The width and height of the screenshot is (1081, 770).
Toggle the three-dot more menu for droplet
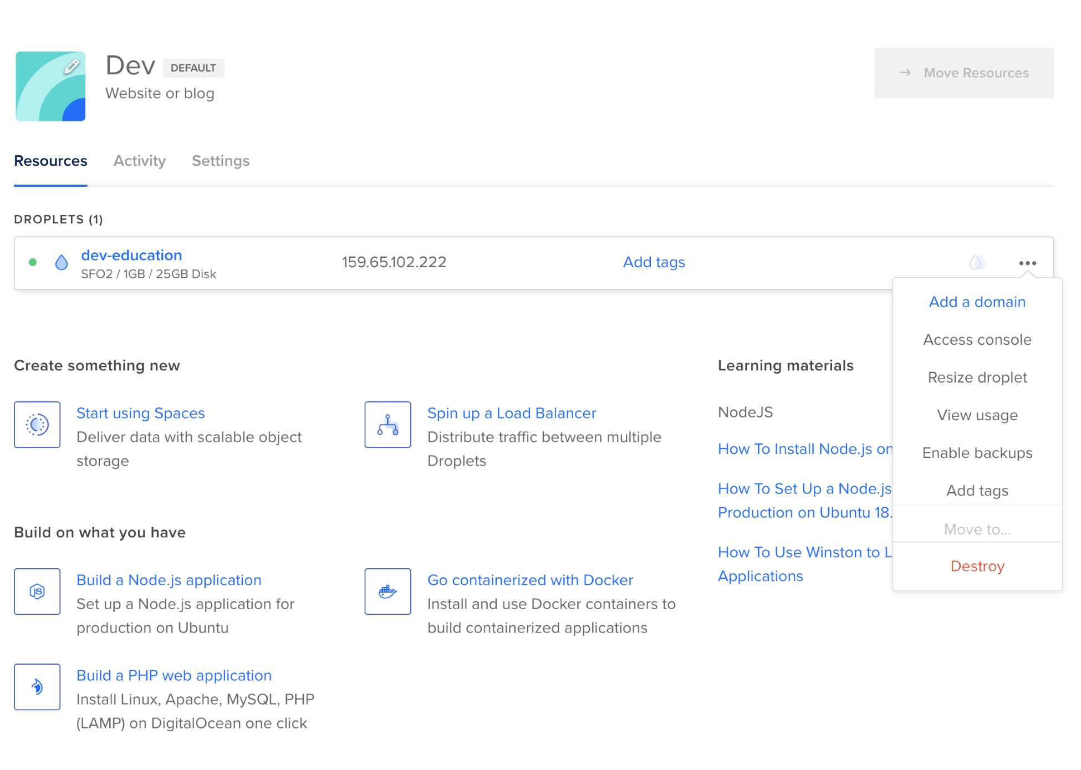click(1027, 263)
